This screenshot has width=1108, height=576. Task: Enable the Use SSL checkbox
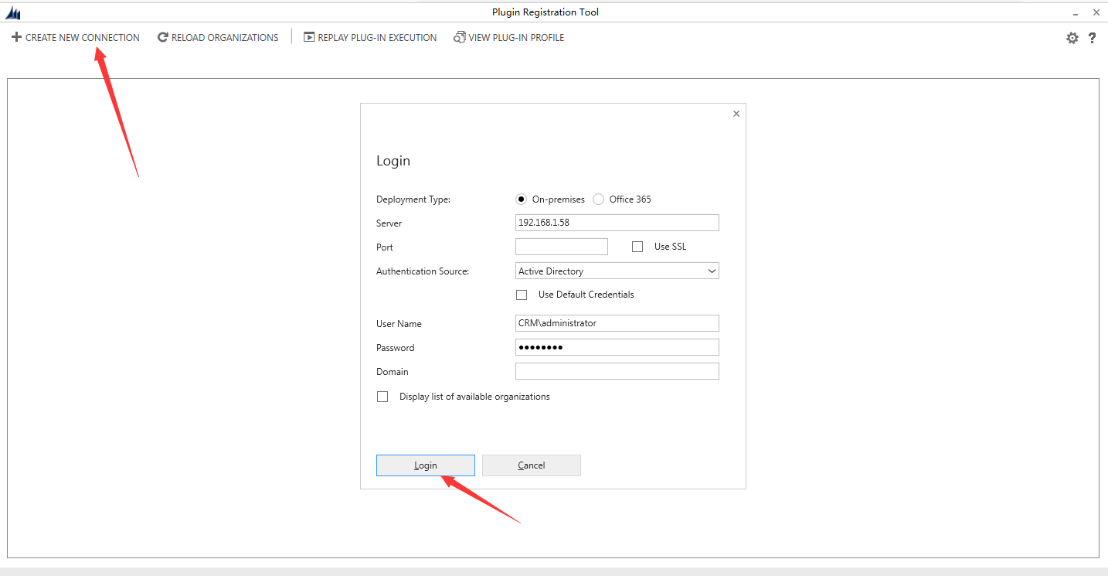point(637,247)
